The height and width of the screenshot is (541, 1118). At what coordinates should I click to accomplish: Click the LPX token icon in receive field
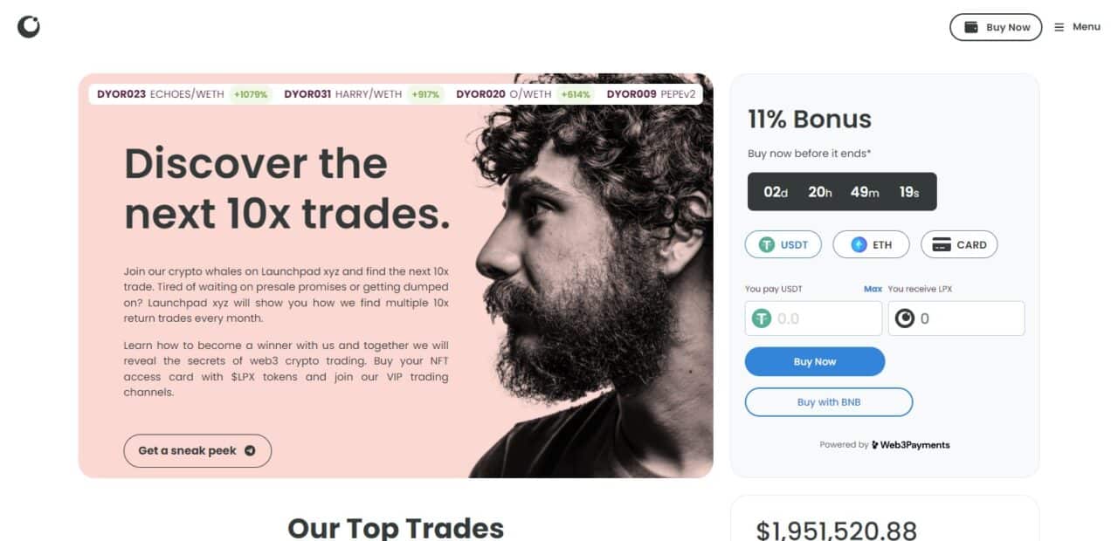coord(905,318)
